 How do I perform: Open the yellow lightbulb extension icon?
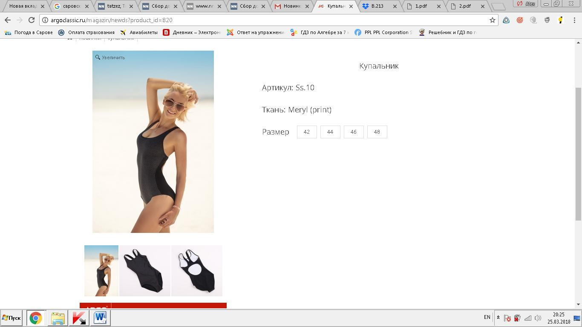pyautogui.click(x=561, y=20)
